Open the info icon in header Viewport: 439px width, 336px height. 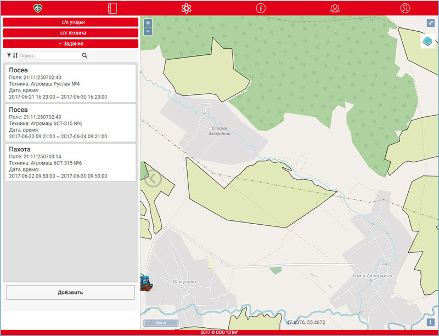point(261,8)
